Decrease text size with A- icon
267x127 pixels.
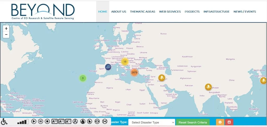click(x=61, y=121)
